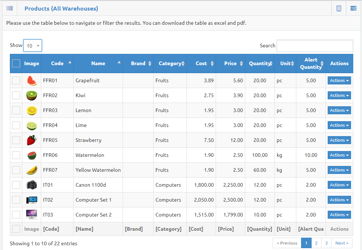
Task: Click the Computer Set 2 image
Action: [32, 215]
